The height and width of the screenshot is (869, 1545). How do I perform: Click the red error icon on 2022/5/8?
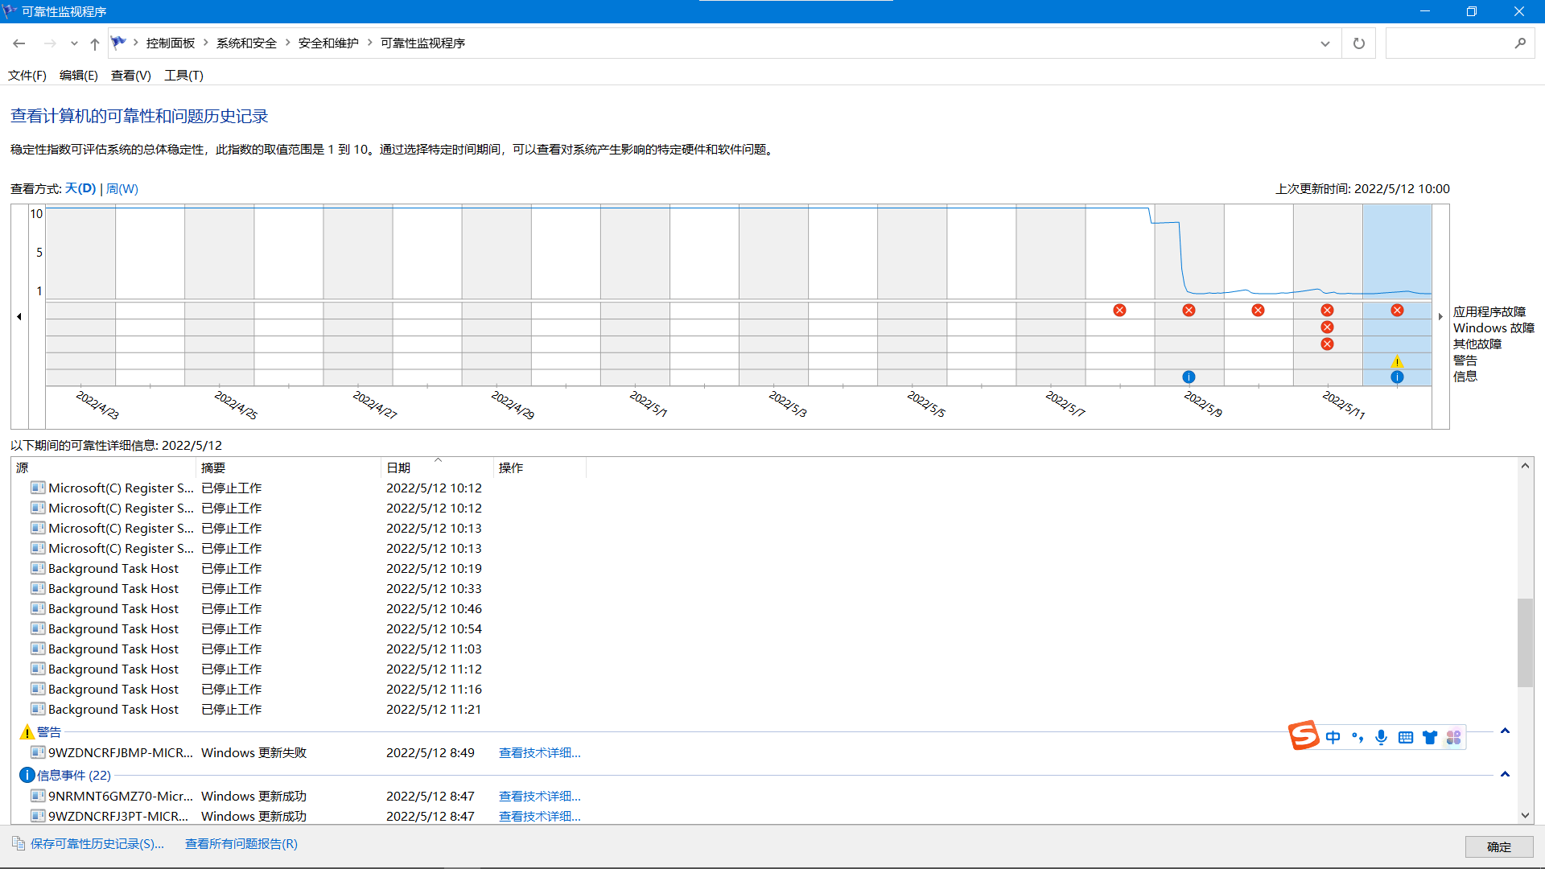point(1119,311)
